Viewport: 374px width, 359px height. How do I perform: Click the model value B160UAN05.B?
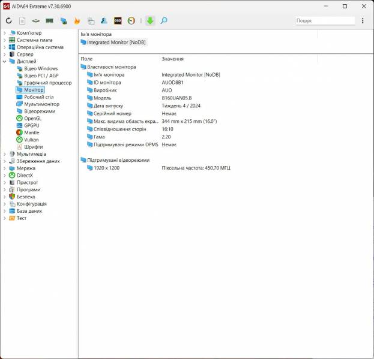176,98
